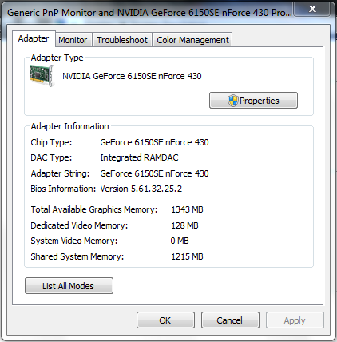Click the Shared System Memory 1215 MB value
This screenshot has width=337, height=342.
click(187, 256)
